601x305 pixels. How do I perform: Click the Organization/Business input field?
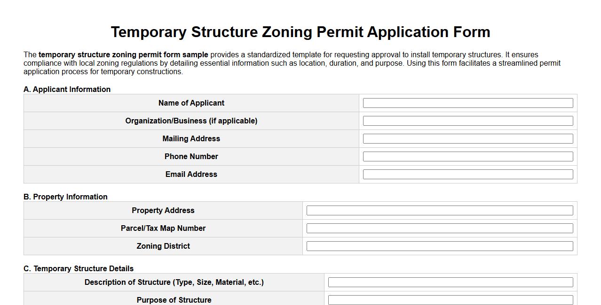(x=467, y=121)
